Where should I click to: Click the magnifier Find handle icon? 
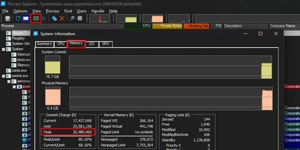72,18
